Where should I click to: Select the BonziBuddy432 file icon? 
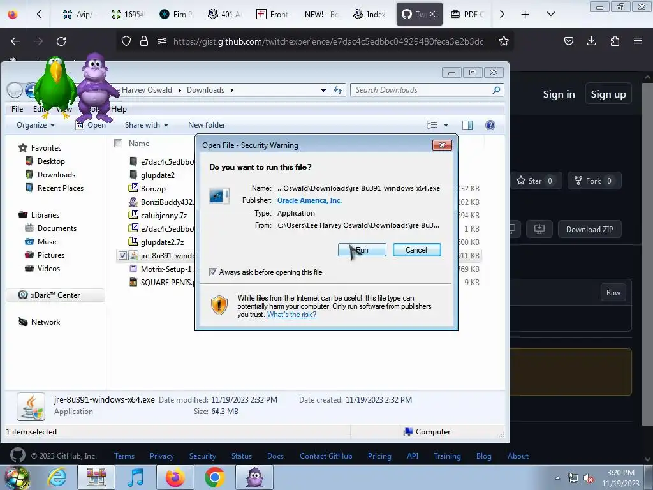coord(133,202)
